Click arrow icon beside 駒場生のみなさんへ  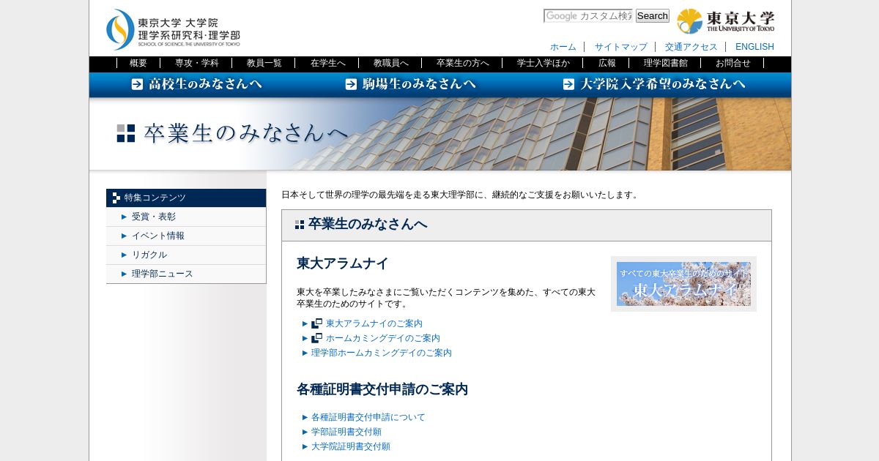click(x=351, y=84)
